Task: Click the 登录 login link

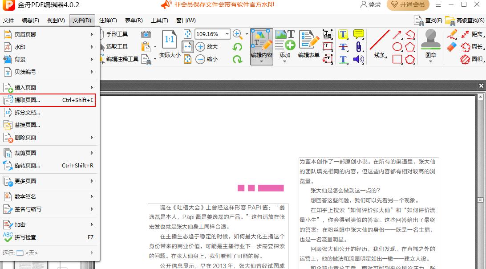Action: [x=370, y=5]
